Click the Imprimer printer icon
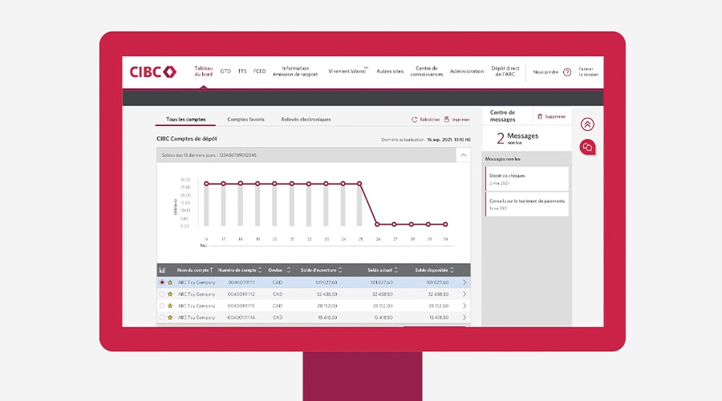Screen dimensions: 722x401 pyautogui.click(x=446, y=119)
